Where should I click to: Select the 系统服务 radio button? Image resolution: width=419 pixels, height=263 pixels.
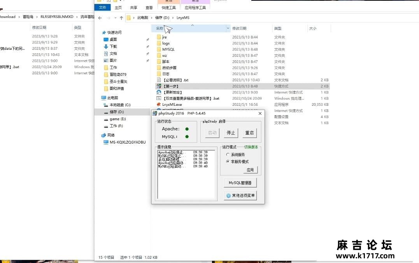tap(228, 154)
